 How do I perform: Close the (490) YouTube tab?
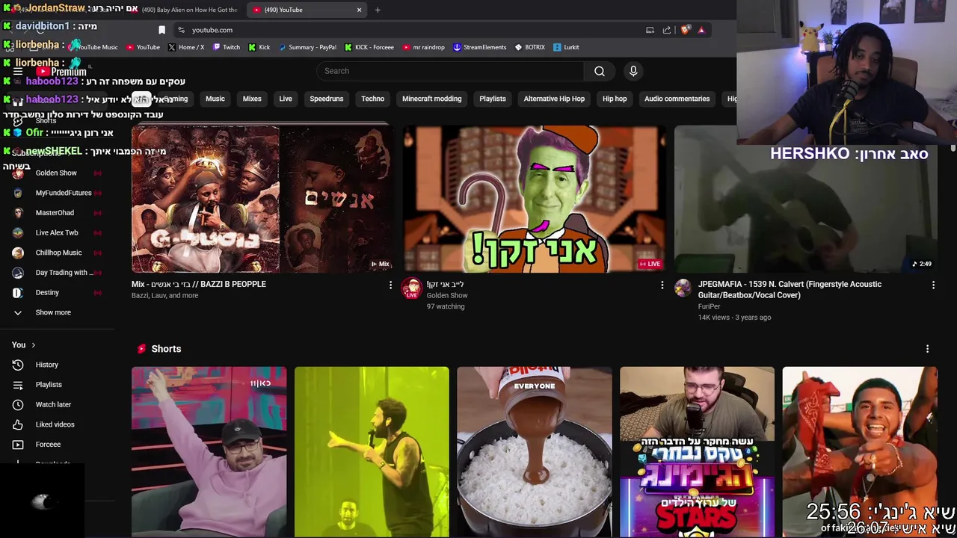tap(359, 10)
